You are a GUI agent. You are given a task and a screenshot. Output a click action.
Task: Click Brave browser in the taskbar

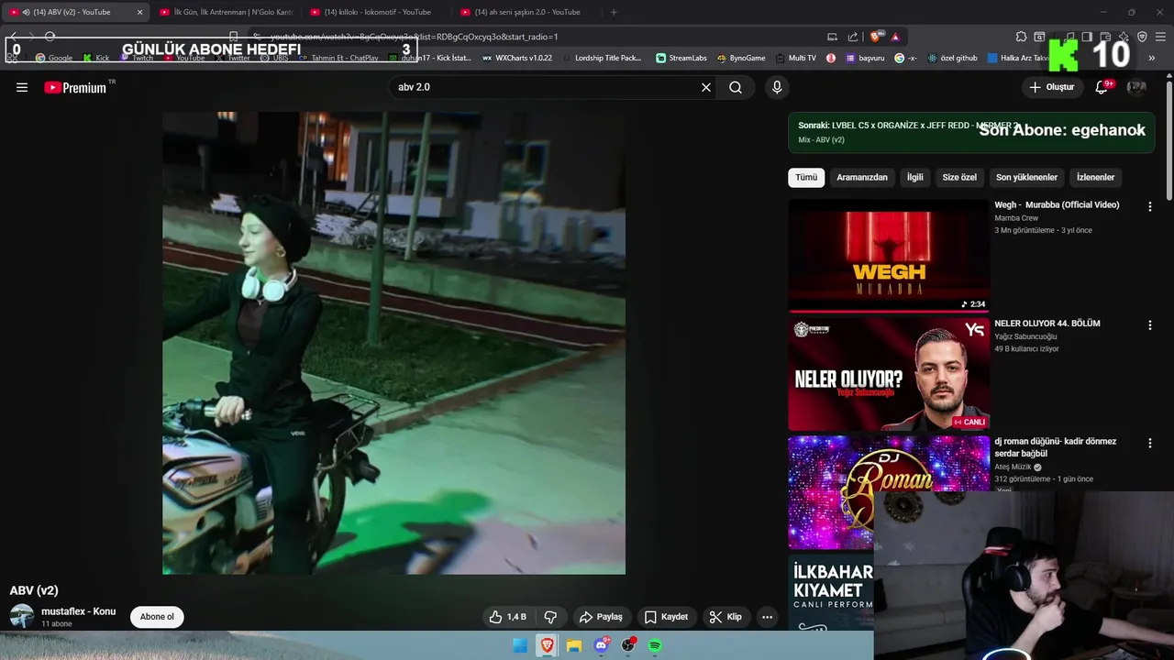547,645
